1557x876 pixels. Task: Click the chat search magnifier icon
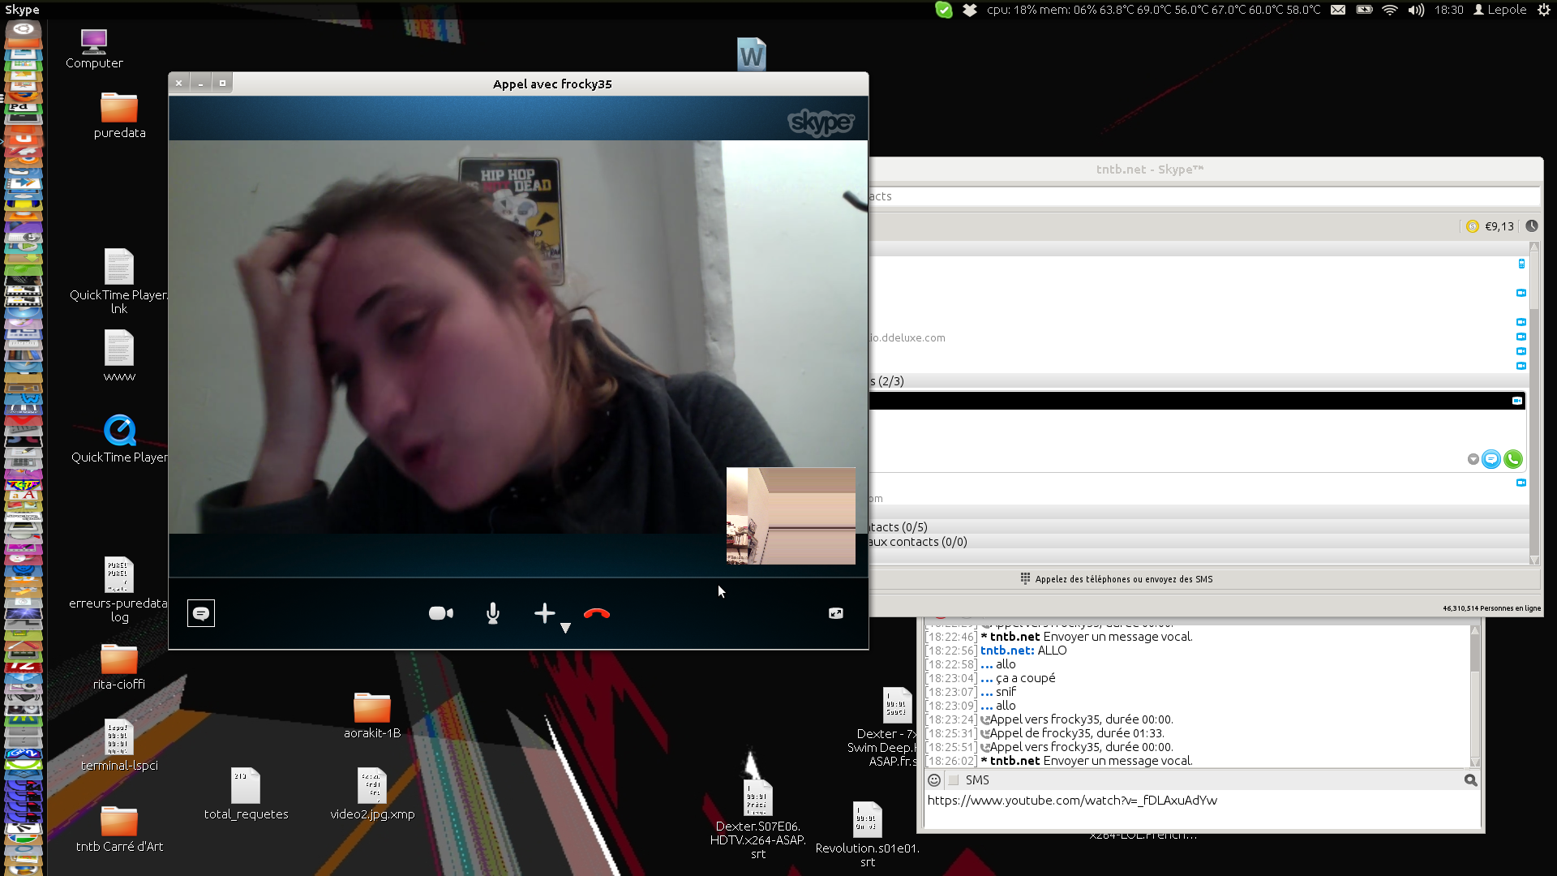coord(1470,780)
